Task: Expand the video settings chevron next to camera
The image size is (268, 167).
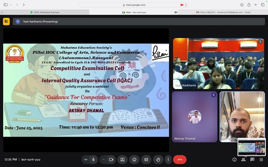Action: [x=103, y=160]
